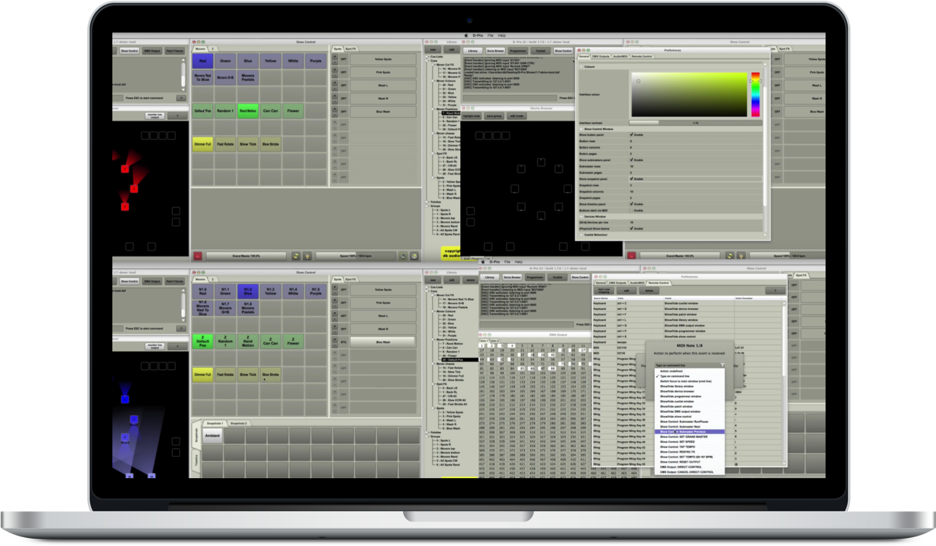This screenshot has height=546, width=936.
Task: Enable 'Buttons latch via MIDI' checkbox
Action: pos(632,210)
